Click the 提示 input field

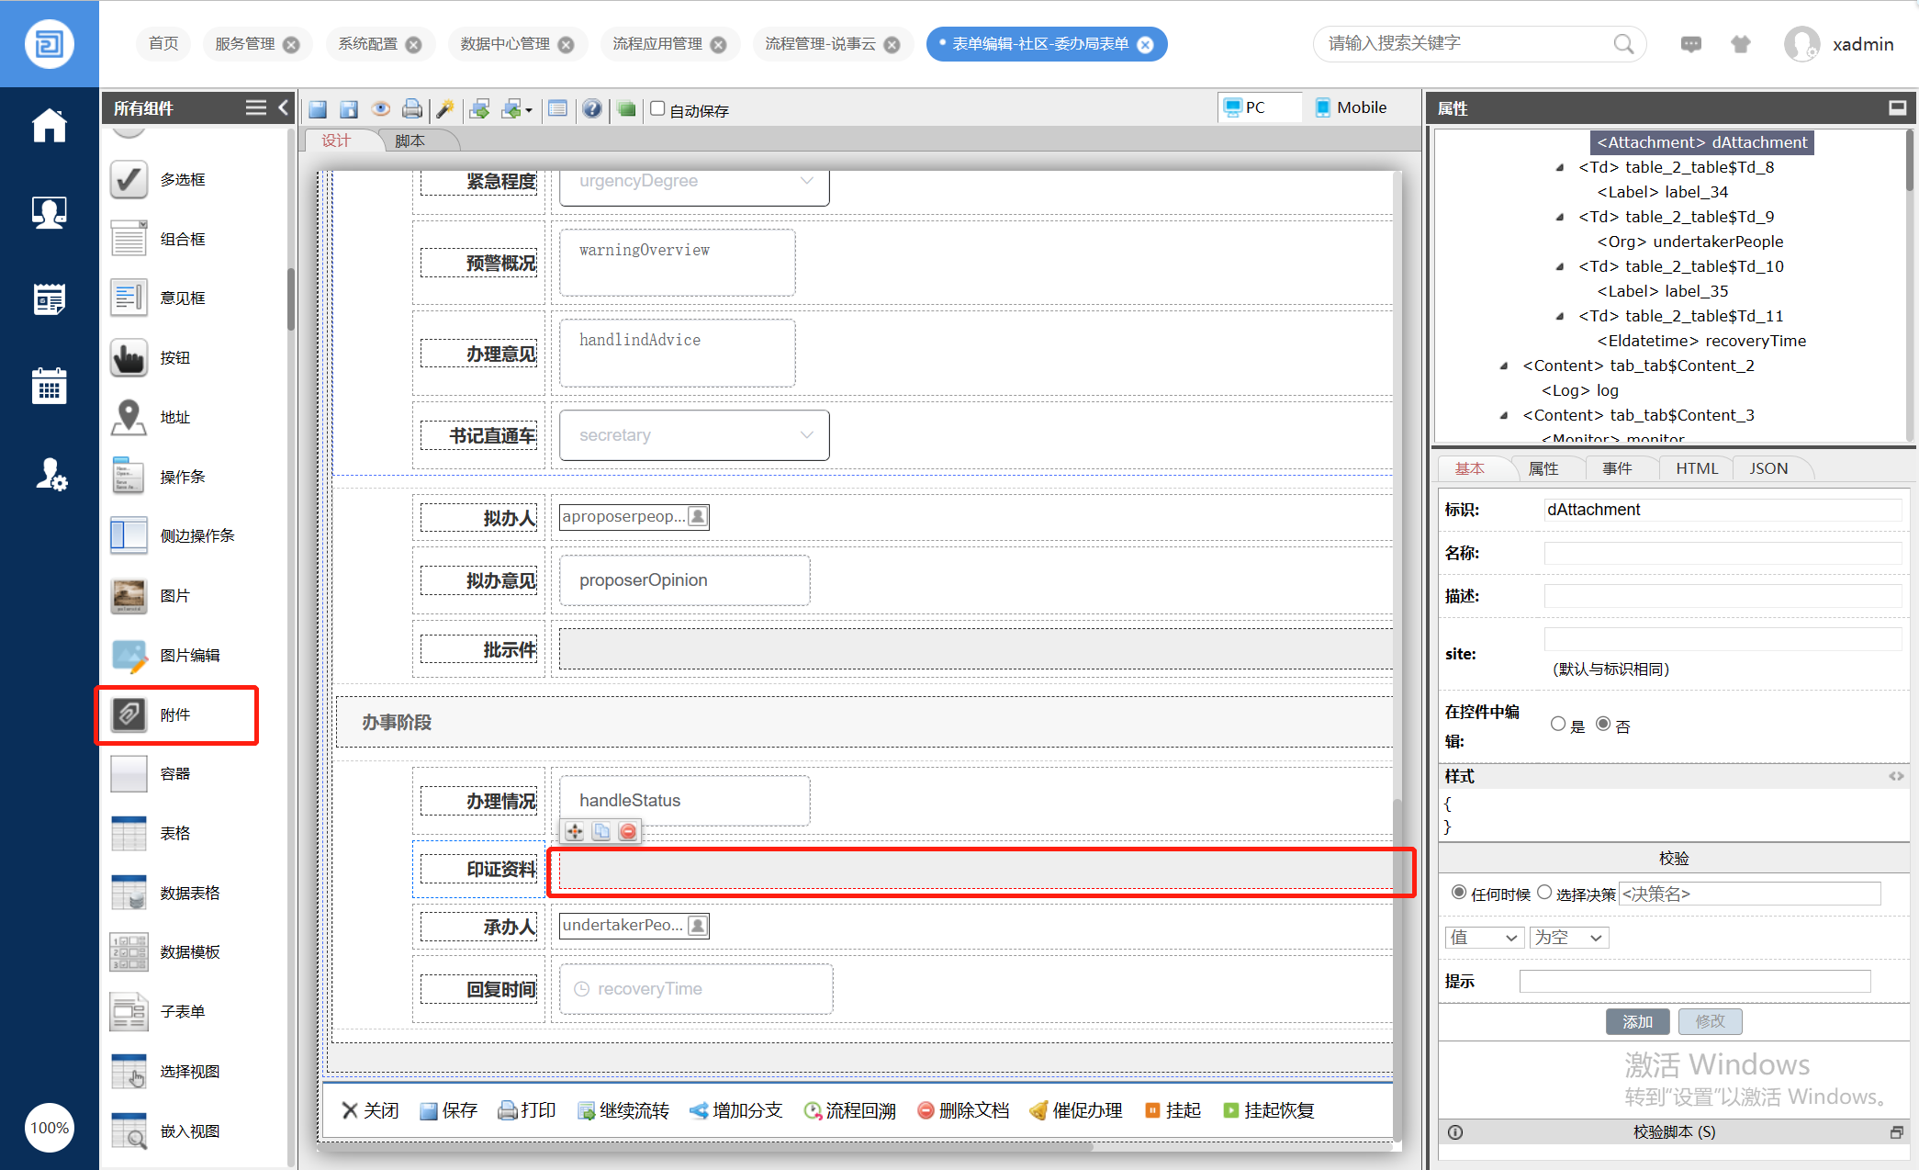click(x=1694, y=981)
